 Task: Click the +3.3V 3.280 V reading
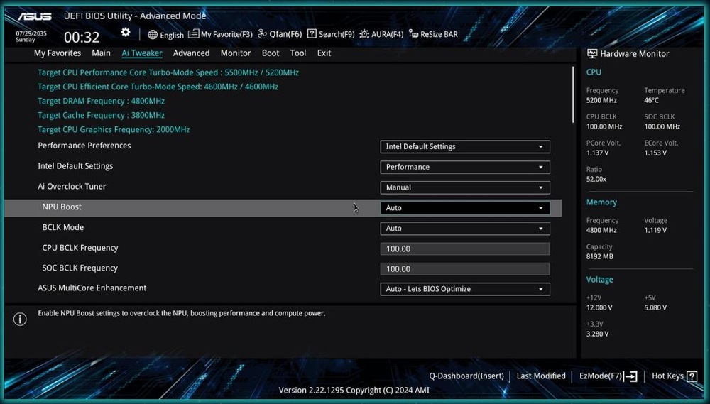pos(597,334)
